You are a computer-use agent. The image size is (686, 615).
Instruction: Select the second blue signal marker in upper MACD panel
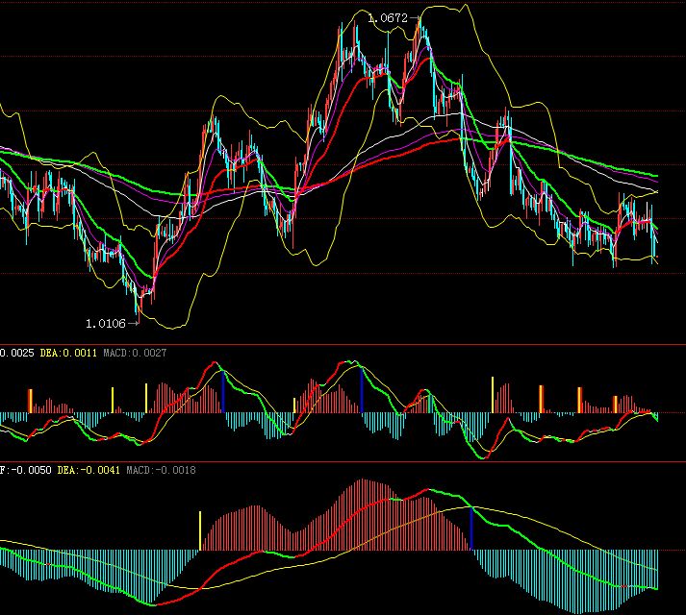(x=361, y=391)
